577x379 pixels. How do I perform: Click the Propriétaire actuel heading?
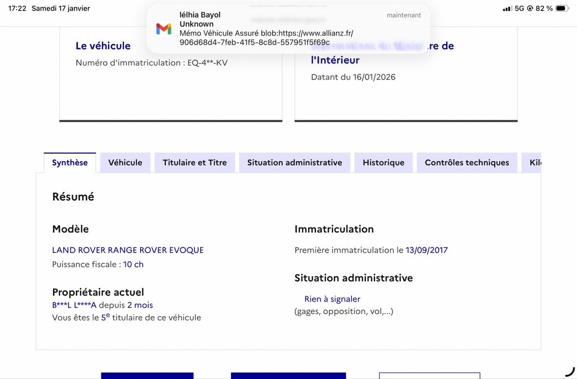[98, 292]
